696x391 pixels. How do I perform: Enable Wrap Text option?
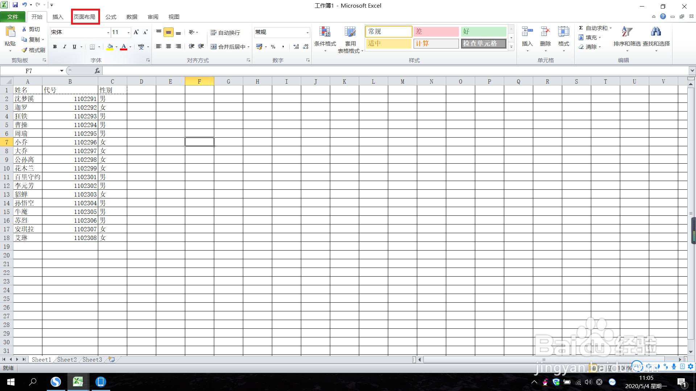pos(225,33)
